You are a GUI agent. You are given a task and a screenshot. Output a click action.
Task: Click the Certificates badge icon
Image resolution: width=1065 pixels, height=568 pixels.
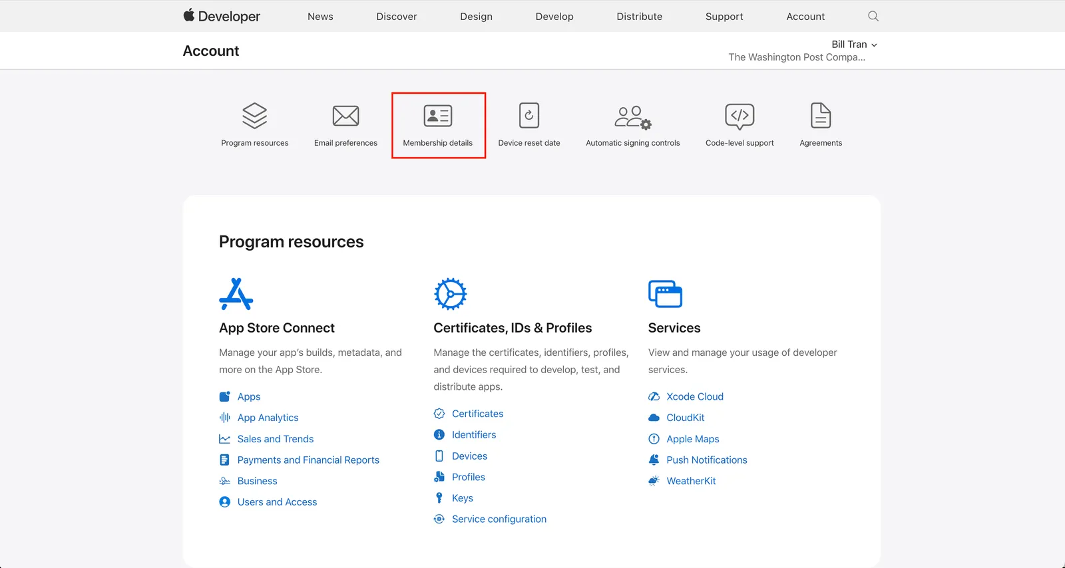tap(439, 414)
